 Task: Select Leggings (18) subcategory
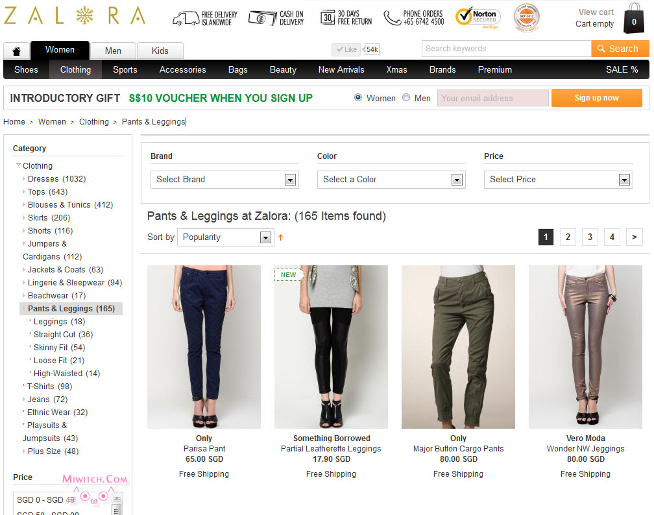click(59, 322)
